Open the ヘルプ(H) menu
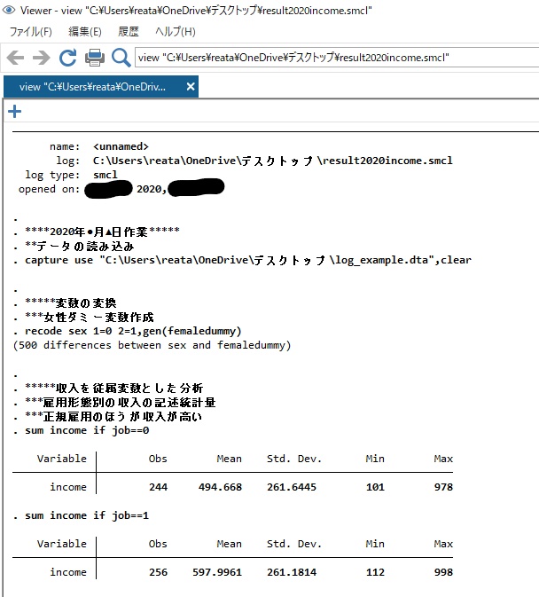Image resolution: width=539 pixels, height=597 pixels. (175, 32)
